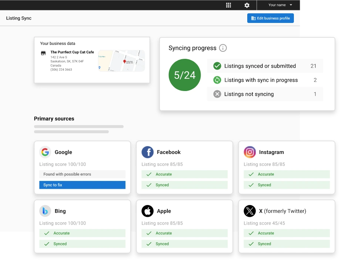Viewport: 342px width, 262px height.
Task: Open the Instagram listing via its icon
Action: tap(250, 152)
